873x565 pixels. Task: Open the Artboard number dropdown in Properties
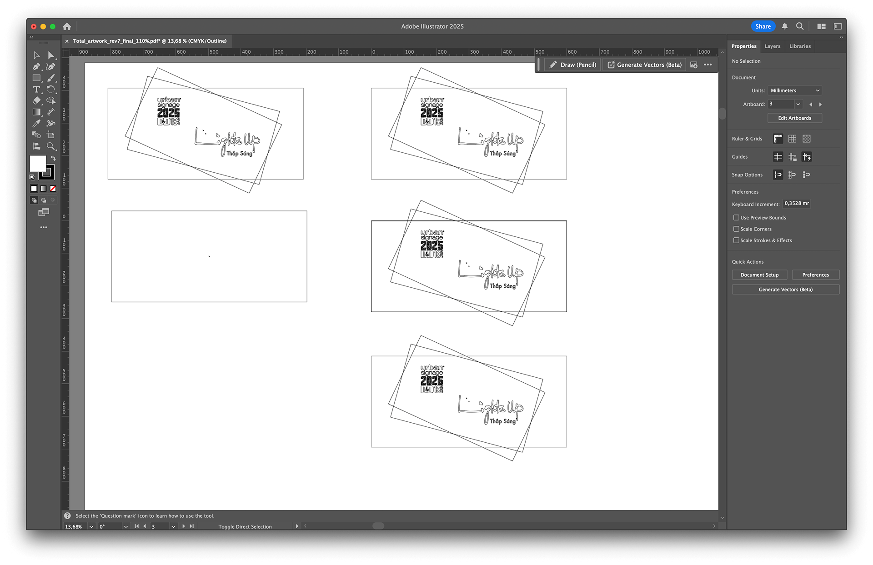coord(798,104)
